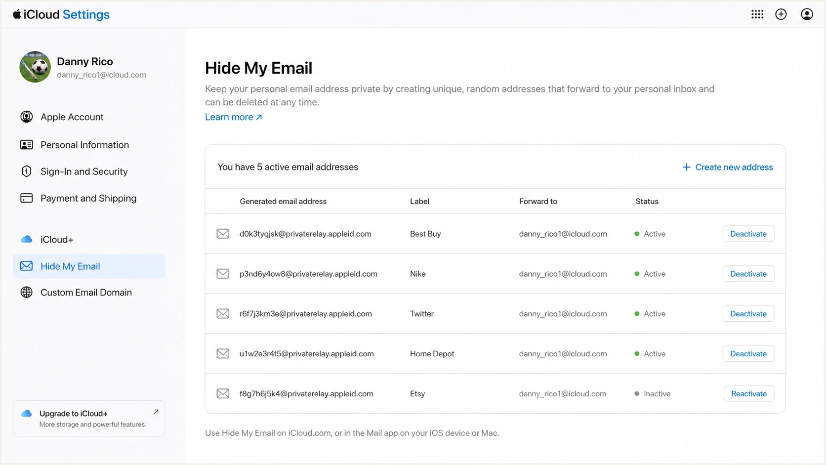This screenshot has width=826, height=465.
Task: Click the iCloud Settings title in header
Action: click(x=61, y=14)
